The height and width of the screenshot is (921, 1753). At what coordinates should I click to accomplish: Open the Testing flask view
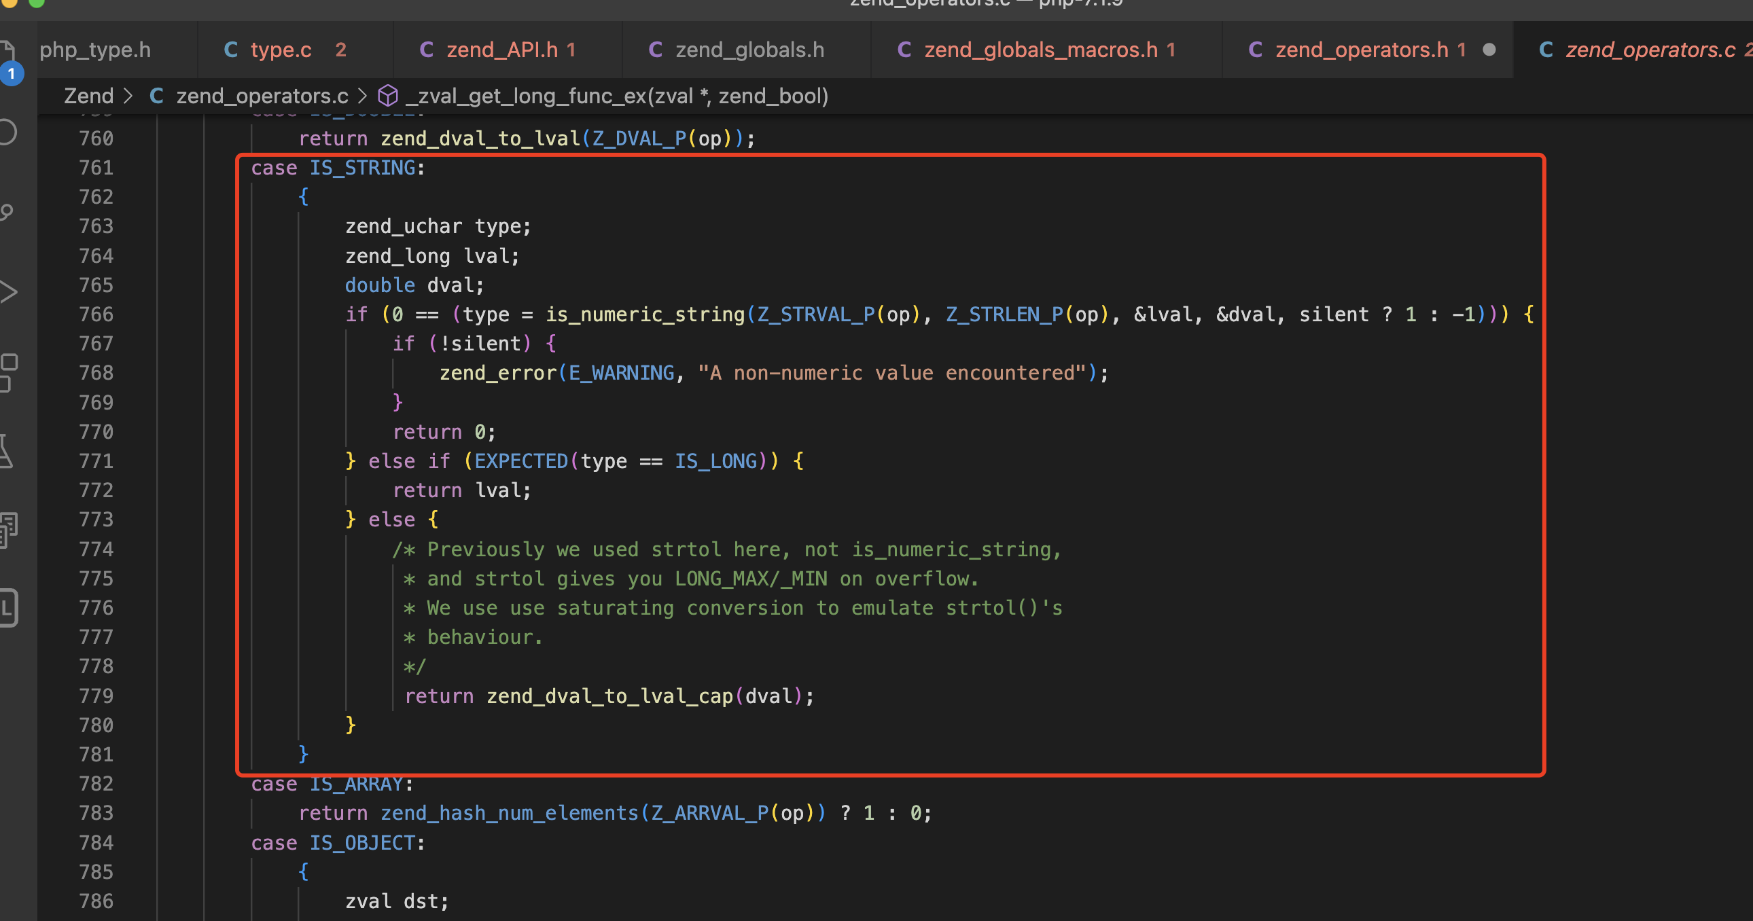tap(7, 452)
